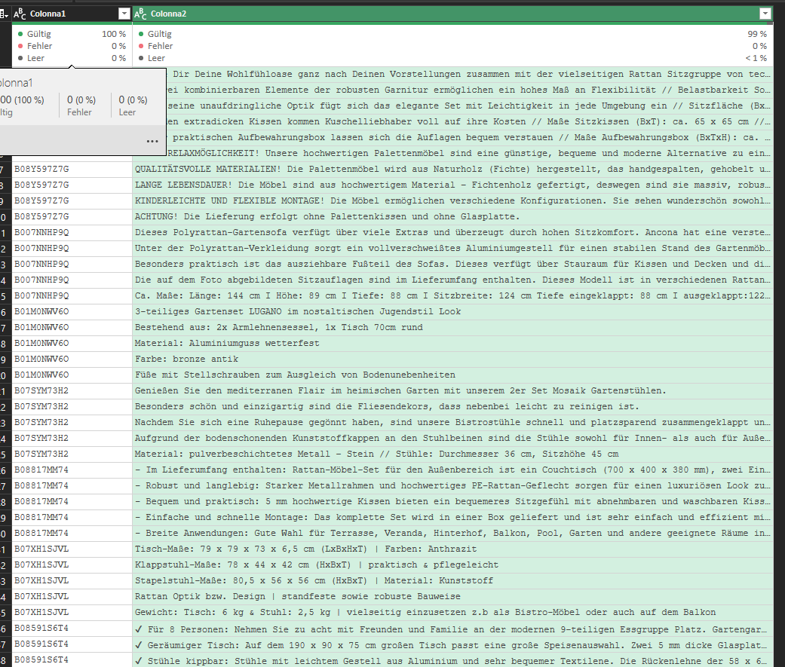Screen dimensions: 785x667
Task: Select 'Material: Aluminiumguss wetterfest' cell
Action: point(452,344)
